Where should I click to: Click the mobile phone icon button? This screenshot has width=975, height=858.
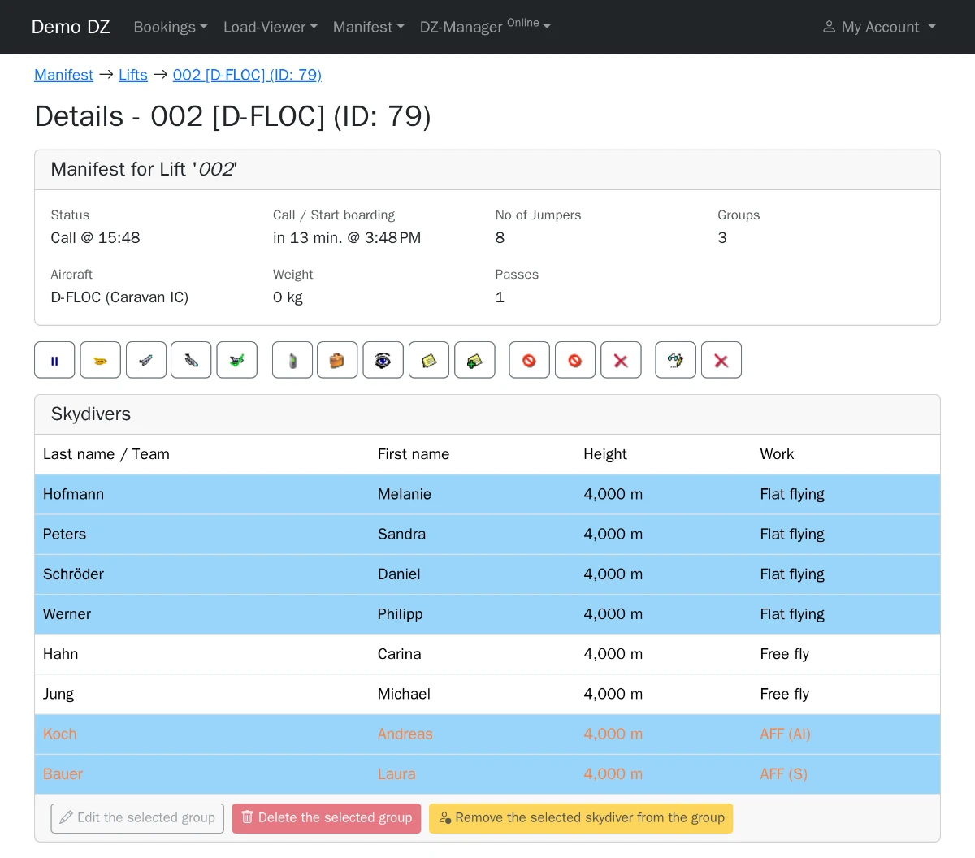[x=292, y=360]
